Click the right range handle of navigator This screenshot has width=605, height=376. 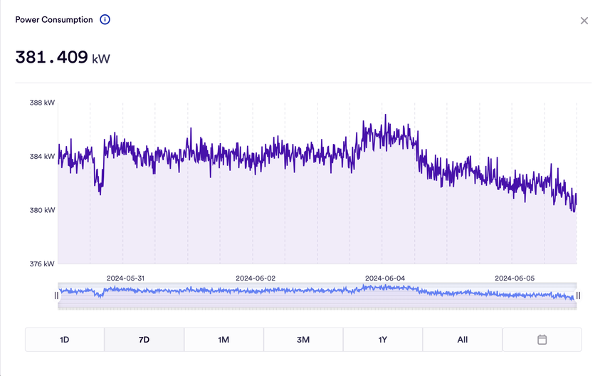(578, 296)
